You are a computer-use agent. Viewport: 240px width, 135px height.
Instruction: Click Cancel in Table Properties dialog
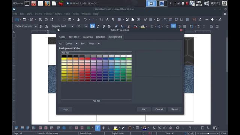pos(159,109)
